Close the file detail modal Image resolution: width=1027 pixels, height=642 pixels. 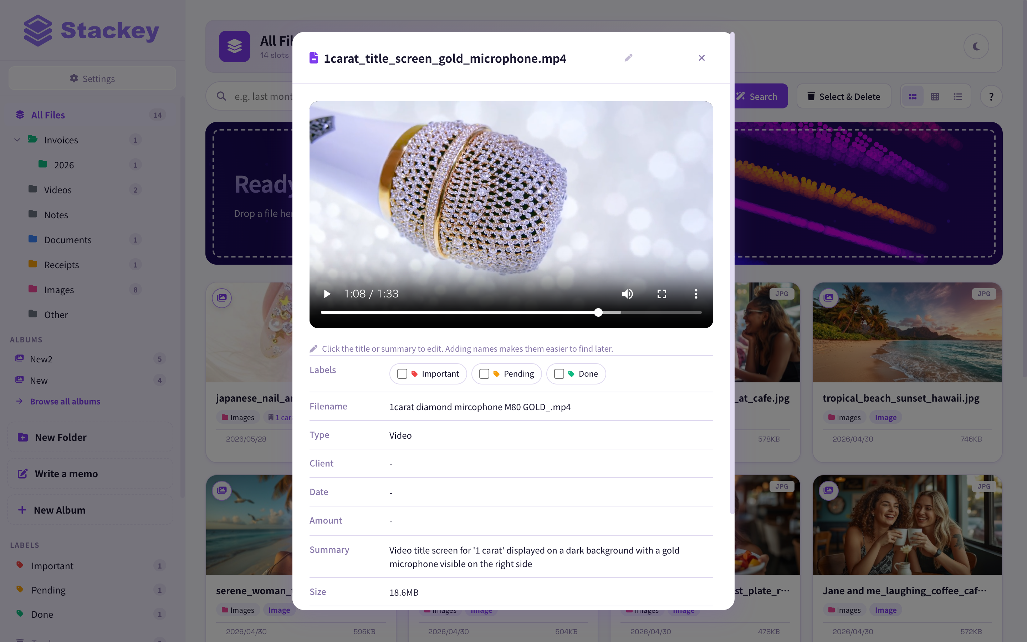click(701, 58)
